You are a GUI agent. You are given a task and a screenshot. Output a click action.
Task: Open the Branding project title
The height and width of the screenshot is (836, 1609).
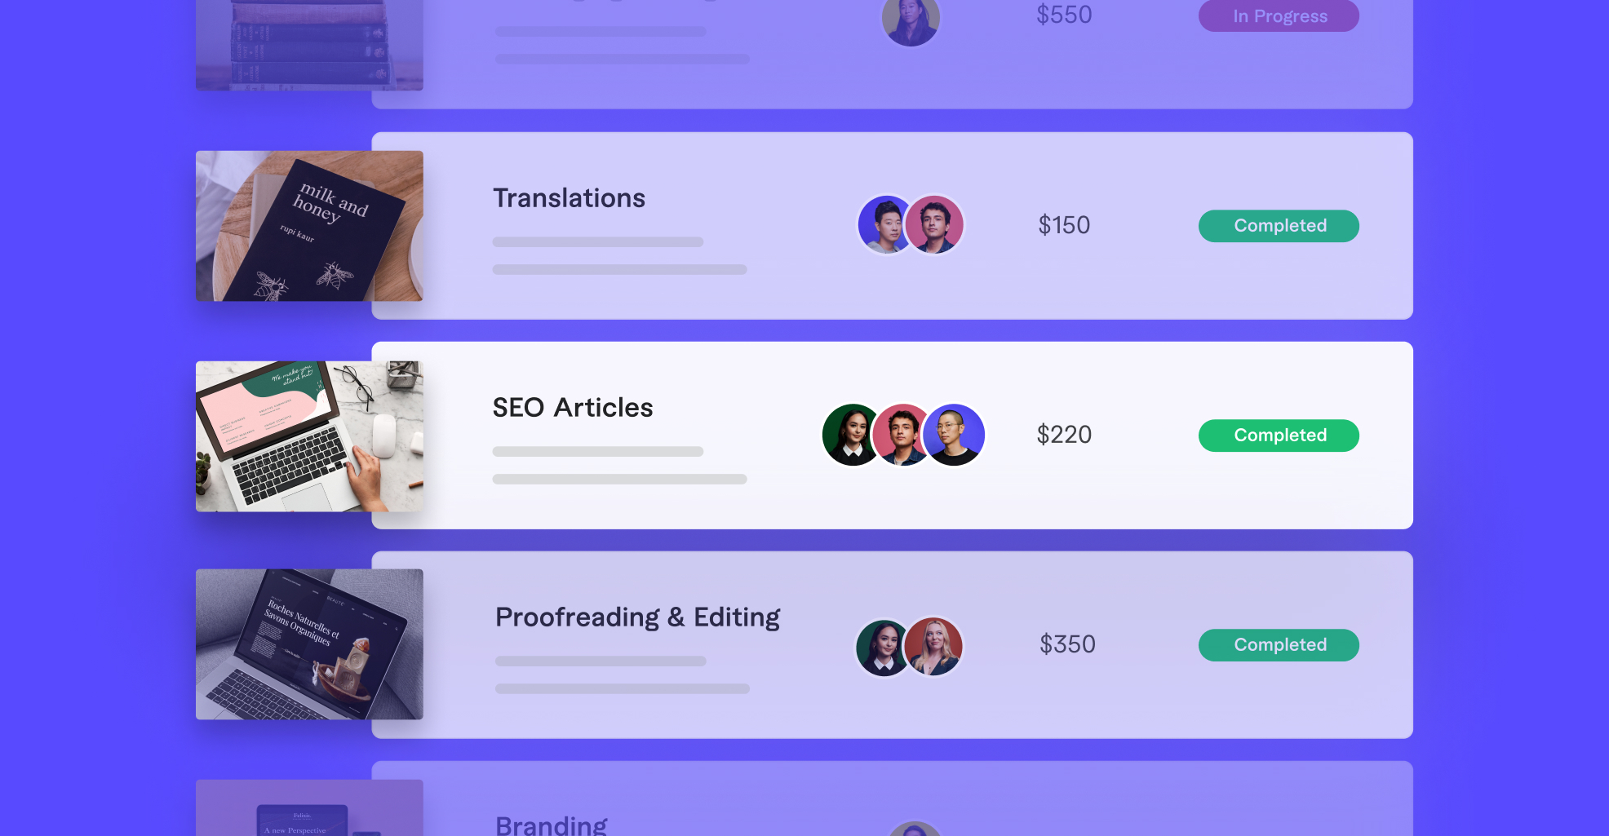(x=552, y=825)
